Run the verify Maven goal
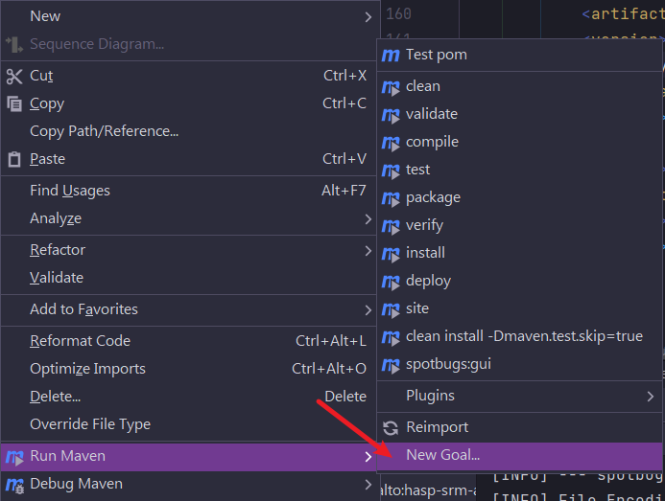Screen dimensions: 665x501 (519, 226)
